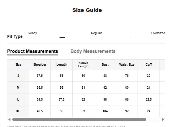Click the right scroll arrow under the table
This screenshot has height=127, width=172.
click(x=163, y=120)
